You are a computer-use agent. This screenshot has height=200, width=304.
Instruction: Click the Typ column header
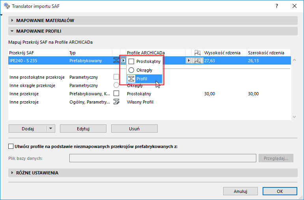[90, 53]
